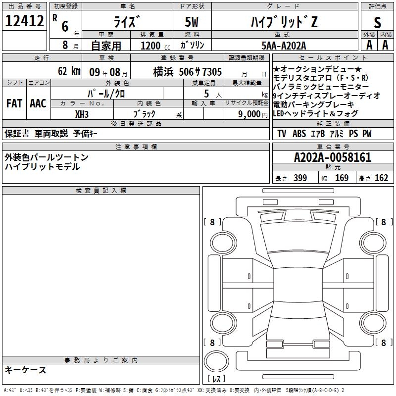
Task: Select the exterior color パール/クロ
Action: (x=106, y=94)
